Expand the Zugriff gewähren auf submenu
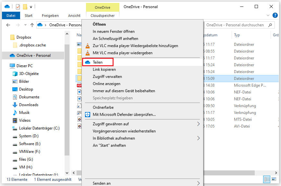Screen dimensions: 281x186 pyautogui.click(x=142, y=124)
